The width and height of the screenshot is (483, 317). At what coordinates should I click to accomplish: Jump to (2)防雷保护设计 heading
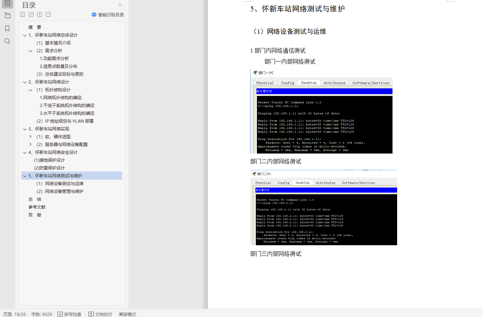pos(49,168)
